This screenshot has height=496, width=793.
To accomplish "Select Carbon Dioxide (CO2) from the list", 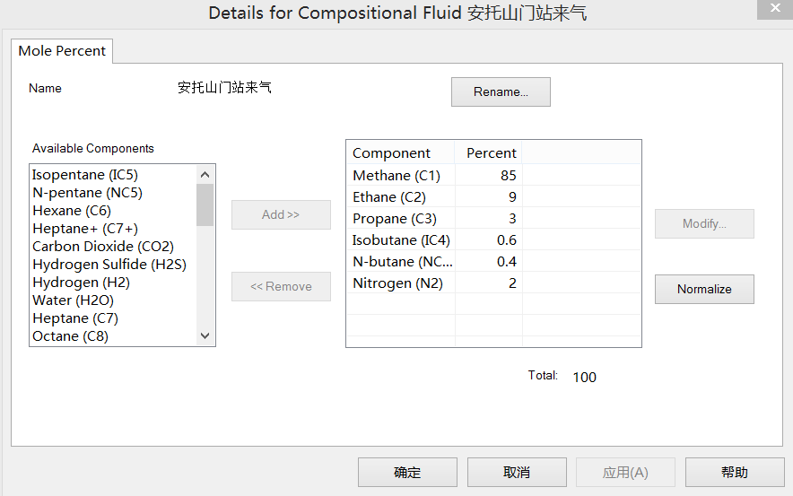I will pyautogui.click(x=103, y=247).
